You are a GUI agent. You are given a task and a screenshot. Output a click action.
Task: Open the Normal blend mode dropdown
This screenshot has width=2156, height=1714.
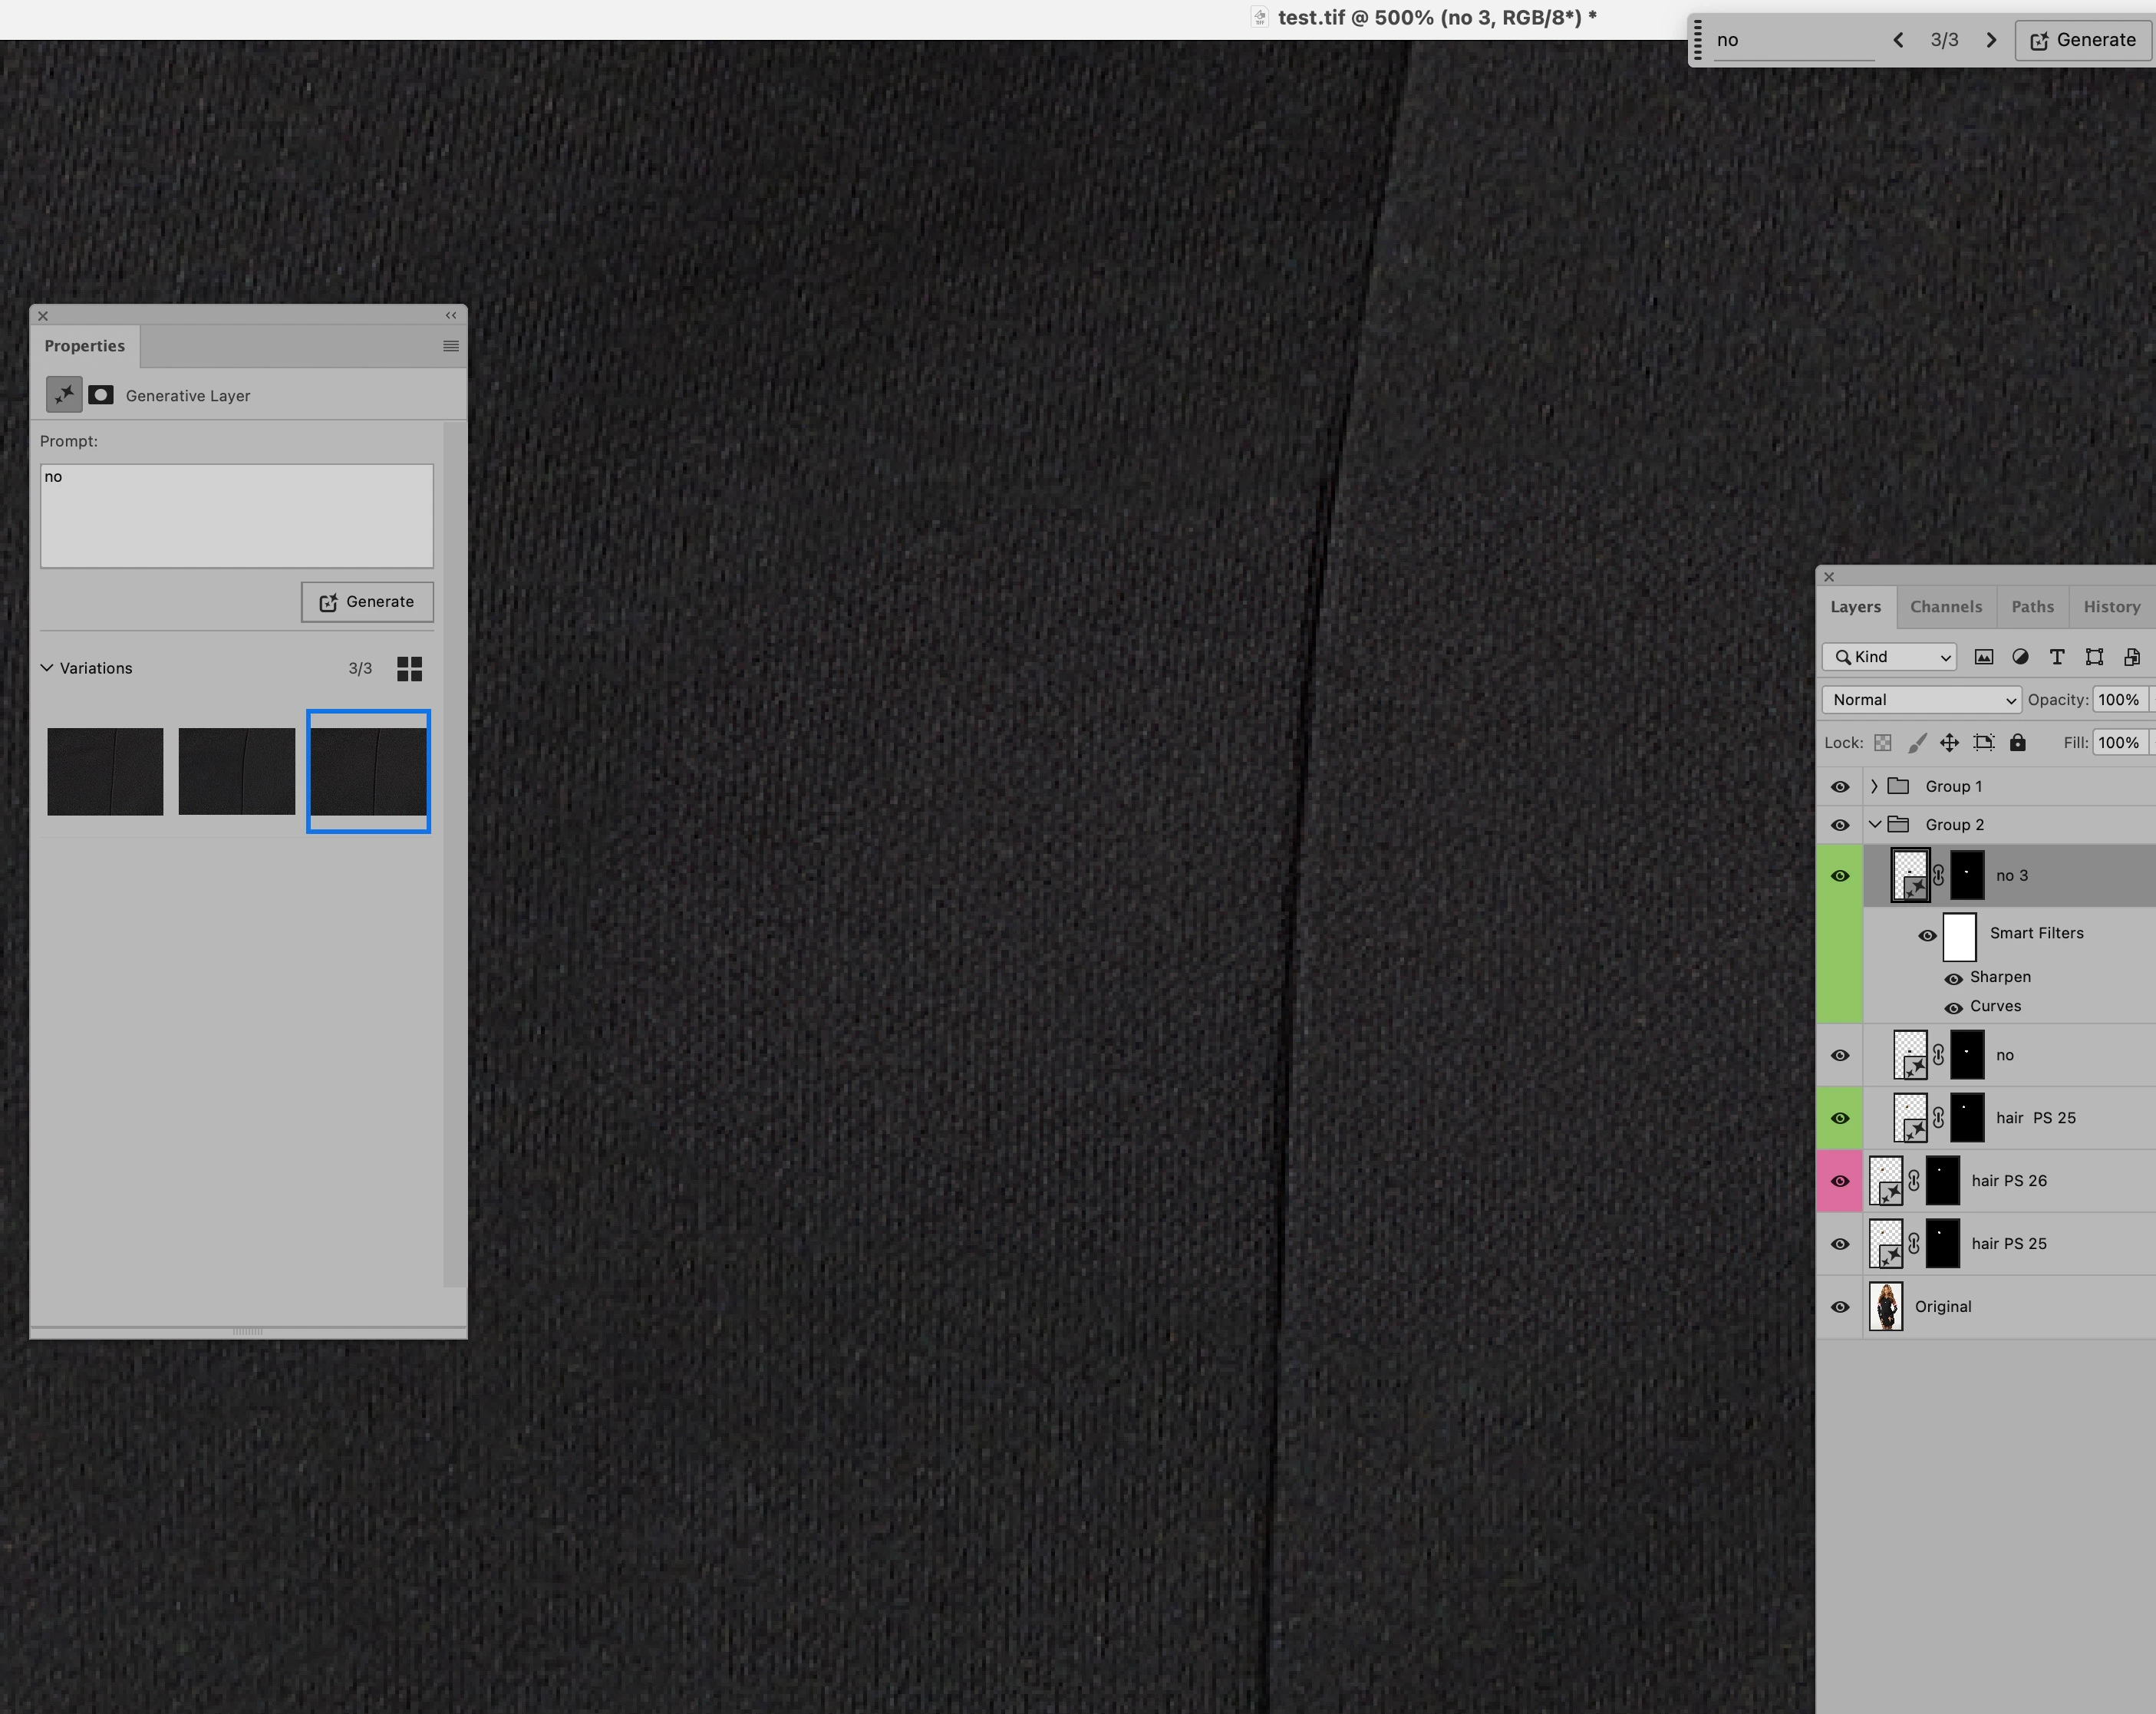tap(1922, 700)
